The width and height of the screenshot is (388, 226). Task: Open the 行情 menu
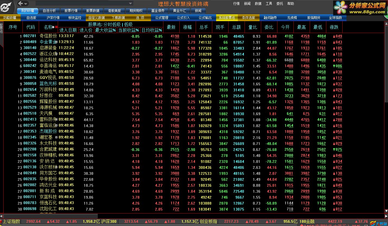[236, 4]
